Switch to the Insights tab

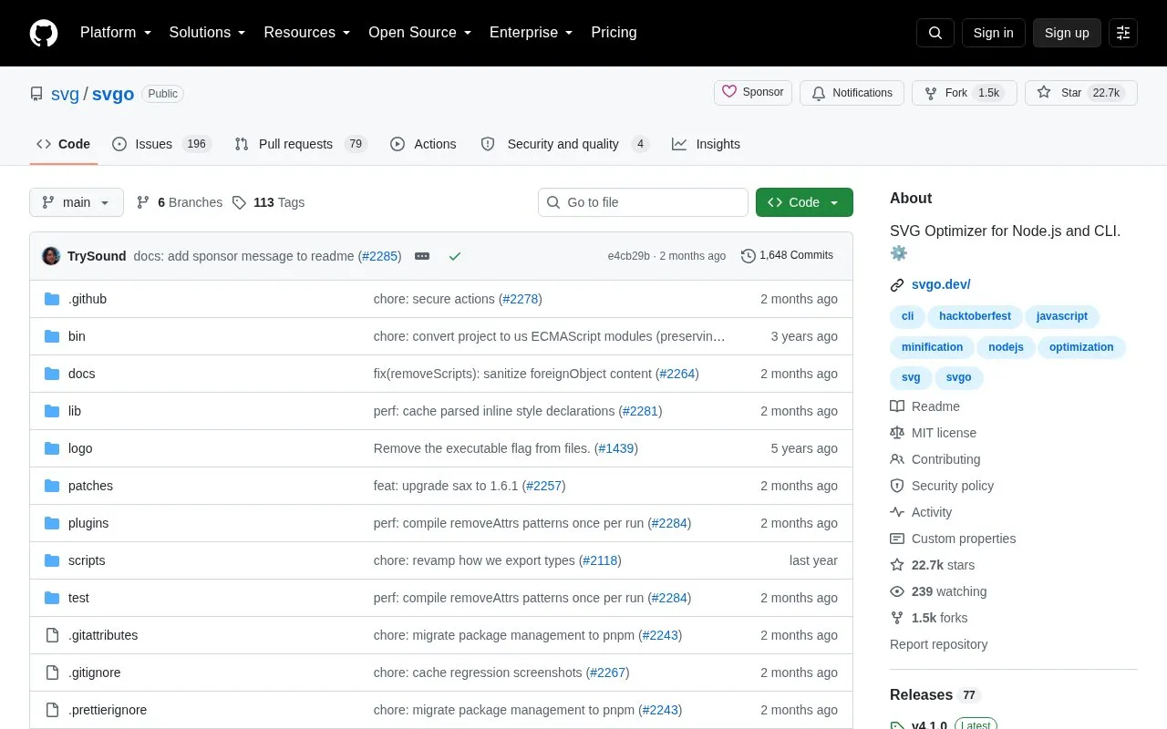tap(707, 144)
